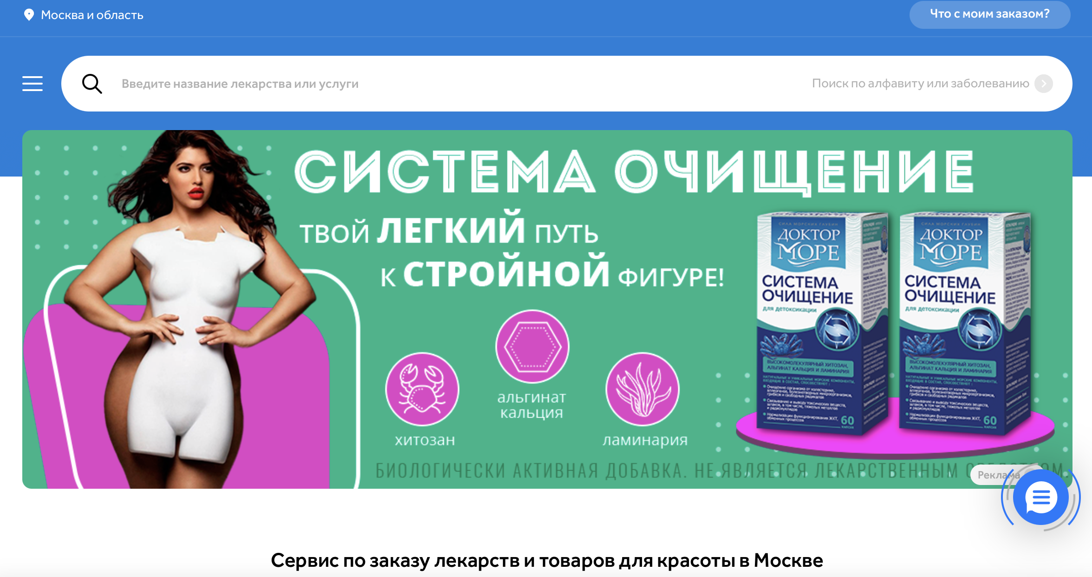The image size is (1092, 577).
Task: Click the right Доктор Море product box
Action: tap(963, 323)
